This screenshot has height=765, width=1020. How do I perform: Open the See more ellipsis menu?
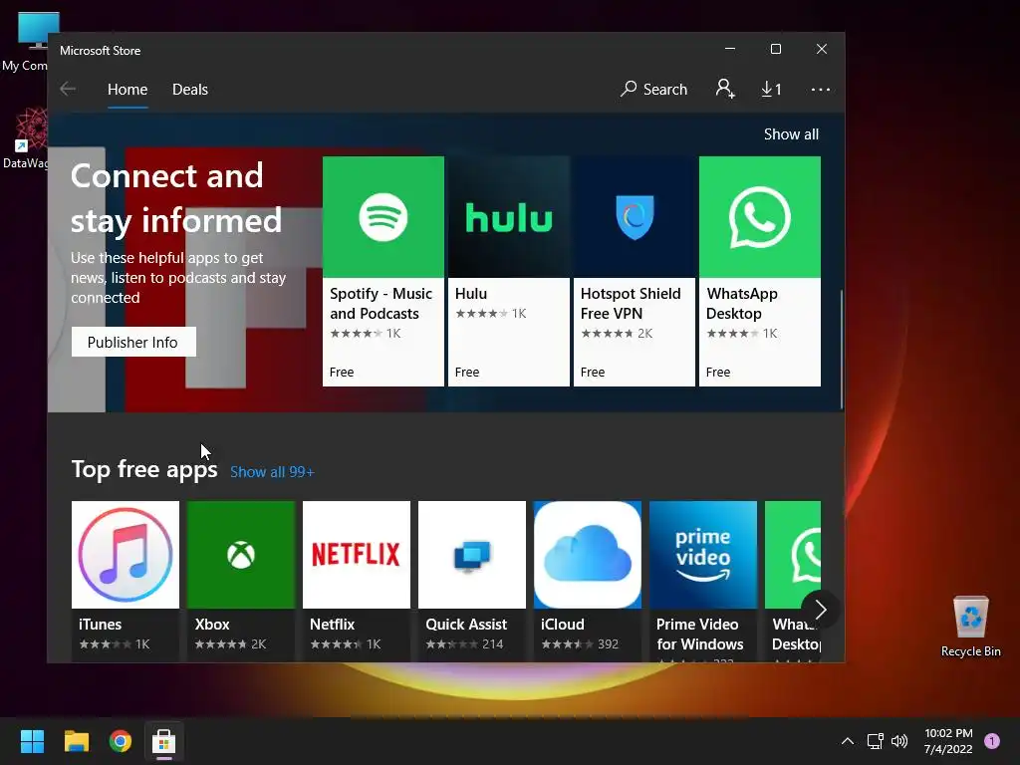pyautogui.click(x=821, y=89)
